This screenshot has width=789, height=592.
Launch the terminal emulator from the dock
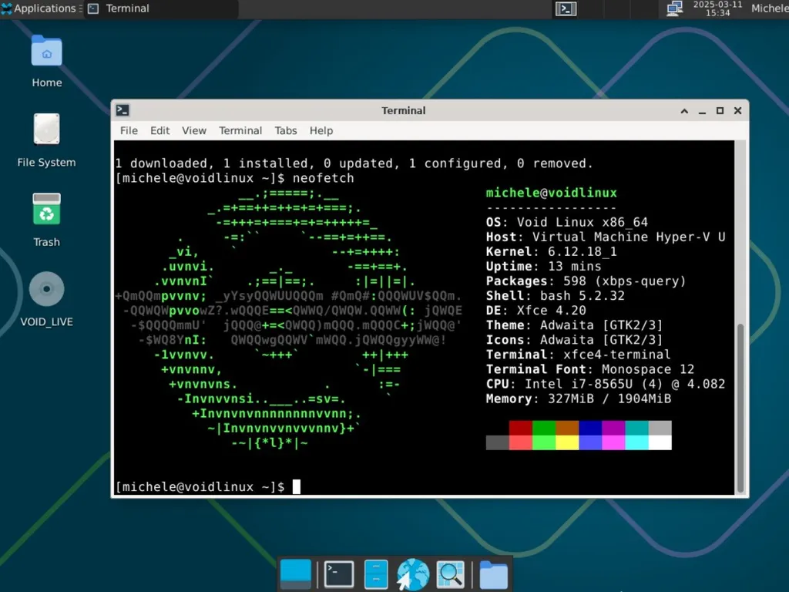coord(339,573)
